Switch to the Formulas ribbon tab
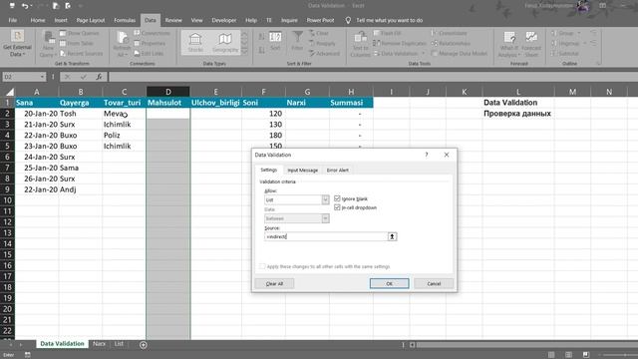 [x=125, y=20]
